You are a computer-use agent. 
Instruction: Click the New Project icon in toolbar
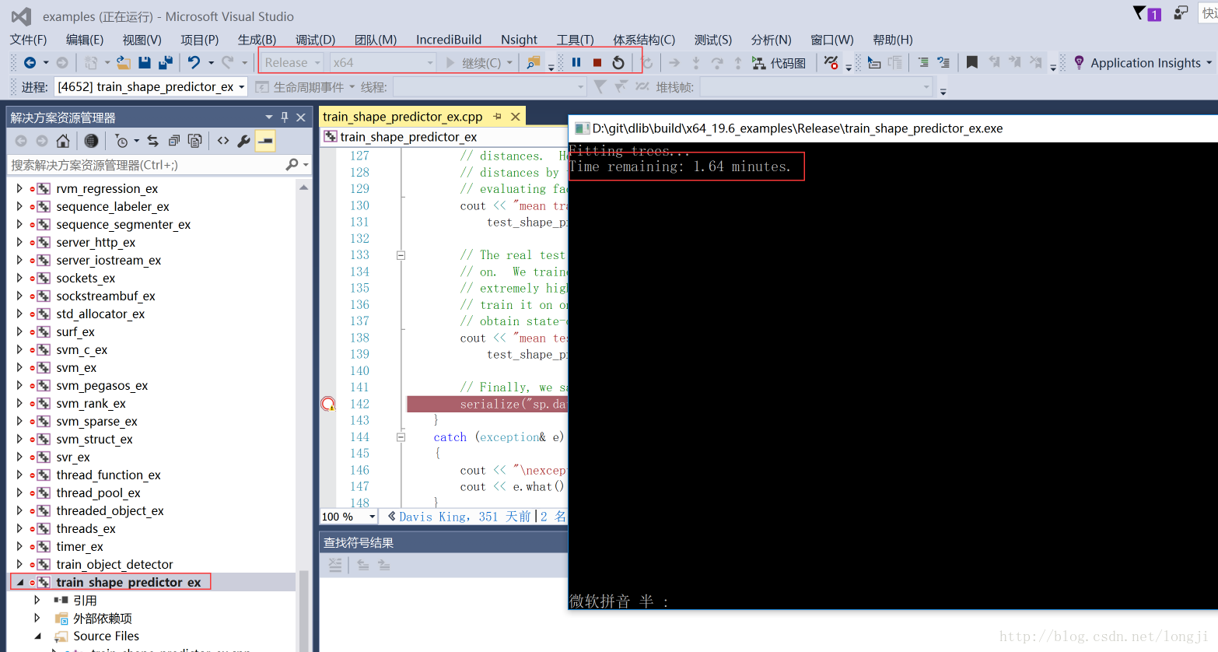coord(93,62)
